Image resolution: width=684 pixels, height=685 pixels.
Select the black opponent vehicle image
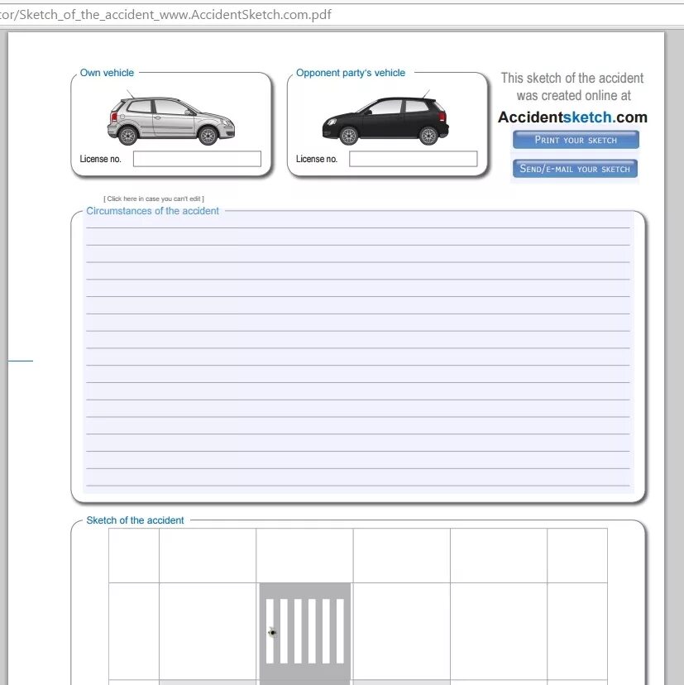point(385,118)
